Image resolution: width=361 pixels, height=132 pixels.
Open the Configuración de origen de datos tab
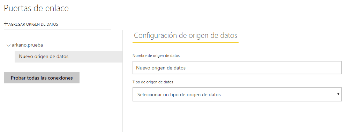pyautogui.click(x=186, y=35)
